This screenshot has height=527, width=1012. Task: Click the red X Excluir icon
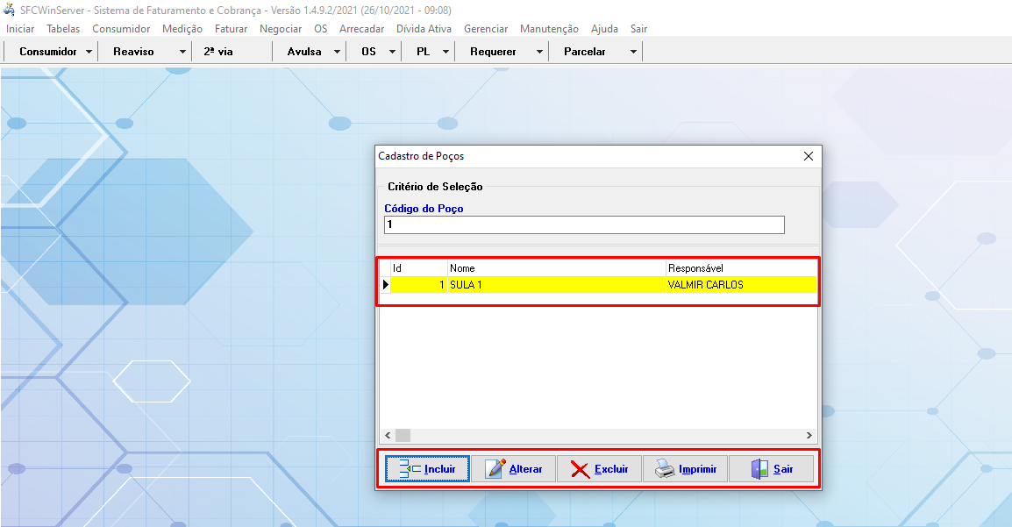580,469
